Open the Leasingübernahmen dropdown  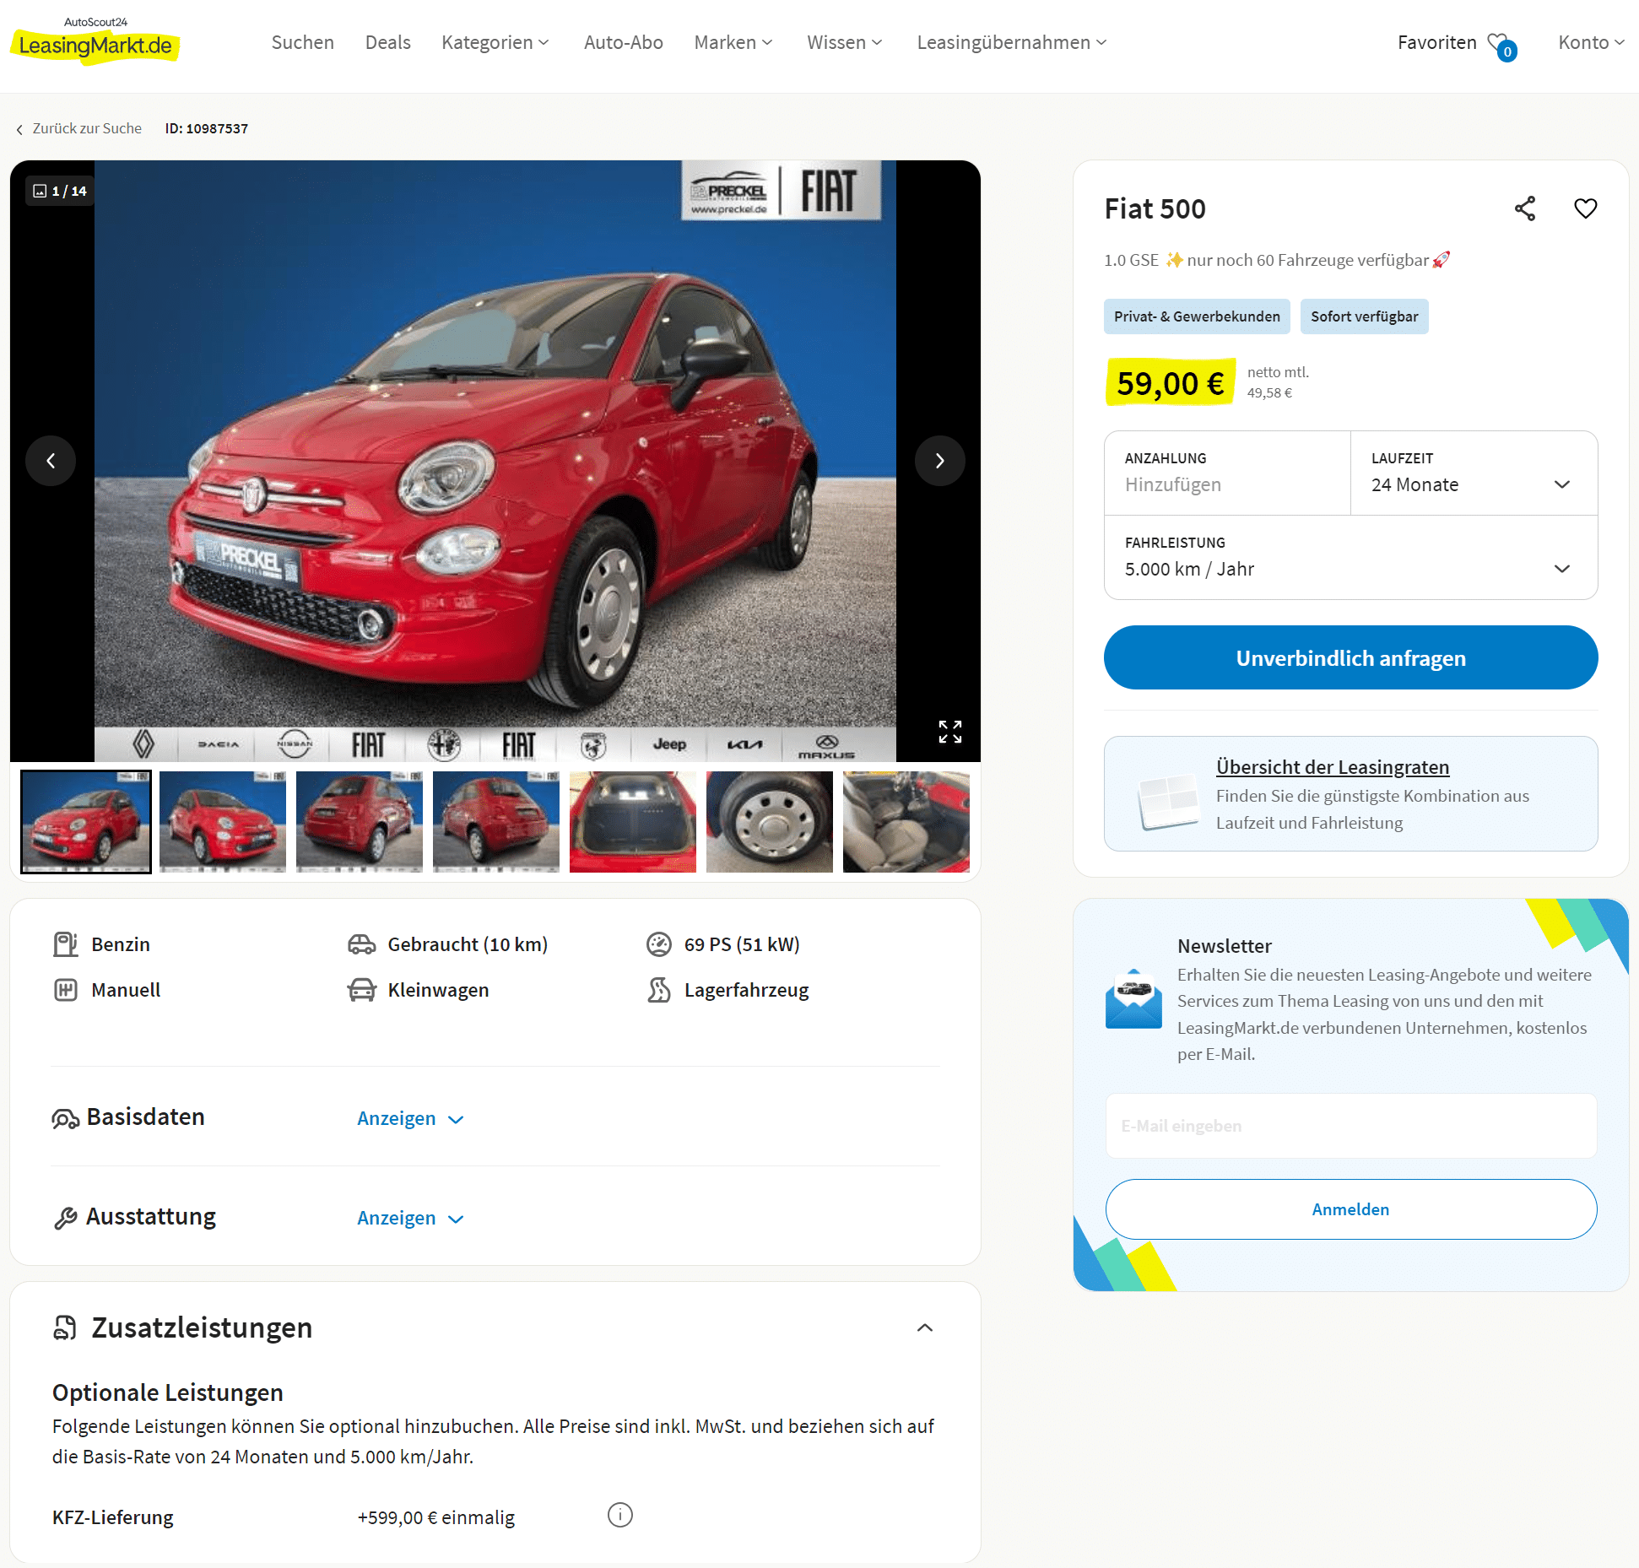[x=1012, y=42]
